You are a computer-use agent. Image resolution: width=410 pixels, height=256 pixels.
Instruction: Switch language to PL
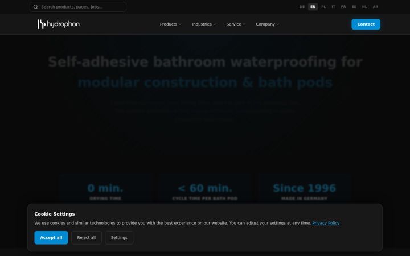click(323, 7)
